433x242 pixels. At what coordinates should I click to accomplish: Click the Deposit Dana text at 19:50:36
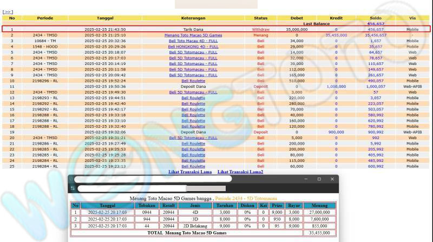pyautogui.click(x=193, y=87)
